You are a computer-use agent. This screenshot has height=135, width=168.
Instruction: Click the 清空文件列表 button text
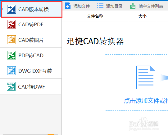(x=151, y=6)
